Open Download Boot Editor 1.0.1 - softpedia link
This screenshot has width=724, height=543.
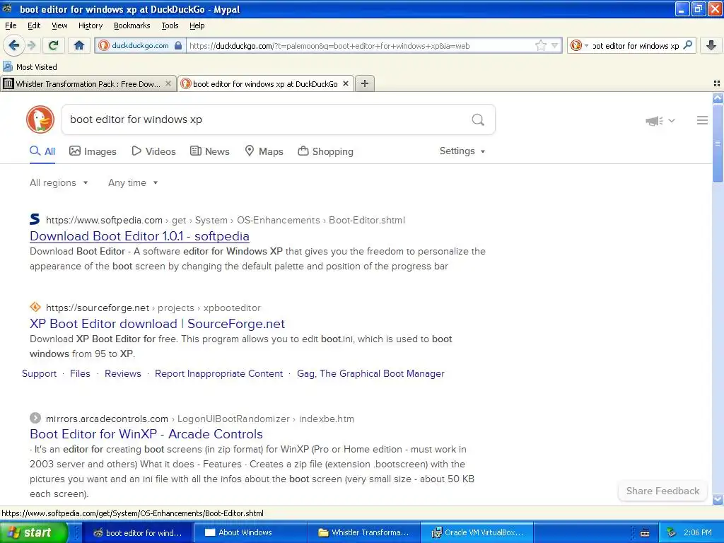click(139, 236)
